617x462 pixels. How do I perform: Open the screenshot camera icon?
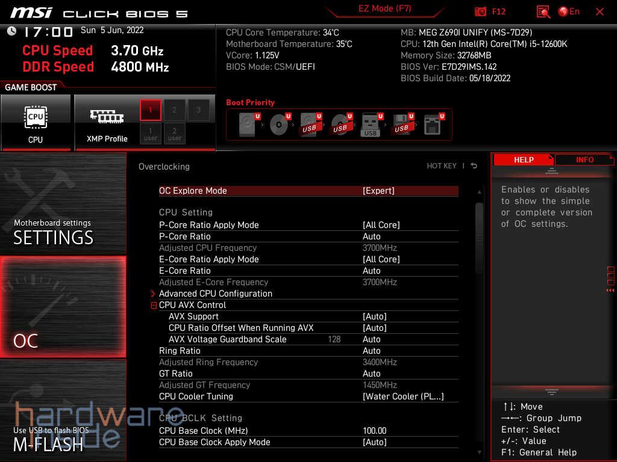pos(481,11)
